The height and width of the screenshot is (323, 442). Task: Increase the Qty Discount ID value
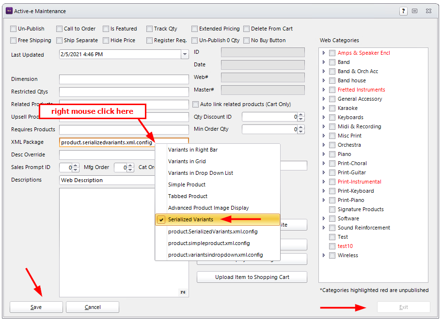[x=301, y=115]
